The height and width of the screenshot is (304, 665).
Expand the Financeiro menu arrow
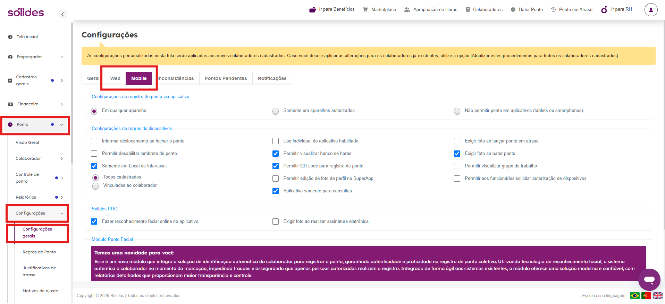coord(62,104)
